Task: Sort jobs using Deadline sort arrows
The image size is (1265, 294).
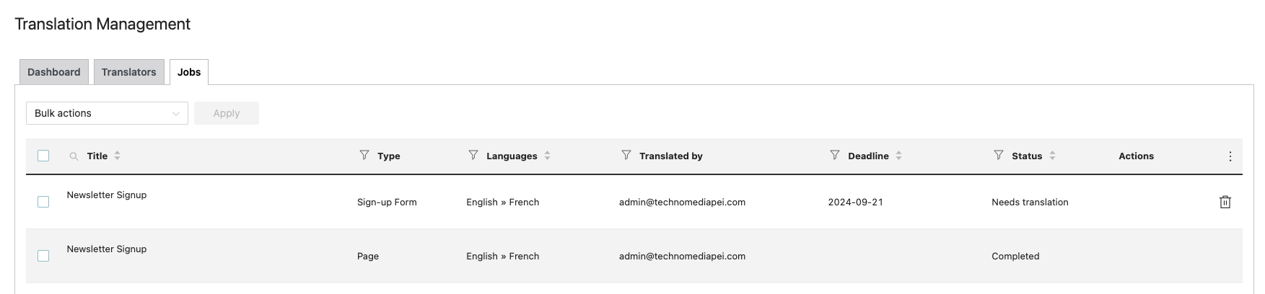Action: 899,156
